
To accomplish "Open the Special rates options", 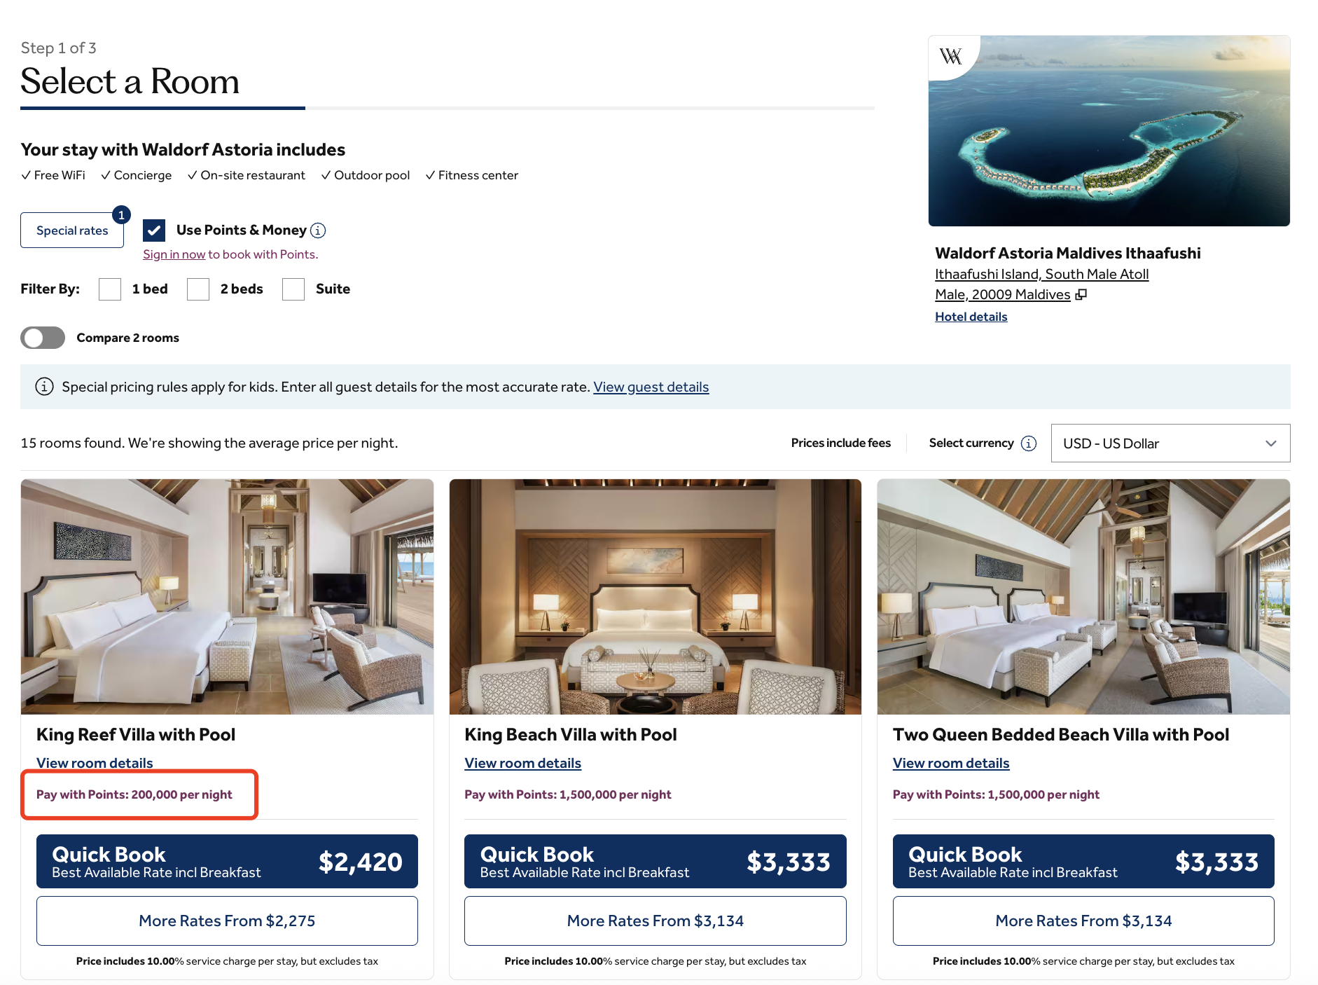I will tap(72, 230).
